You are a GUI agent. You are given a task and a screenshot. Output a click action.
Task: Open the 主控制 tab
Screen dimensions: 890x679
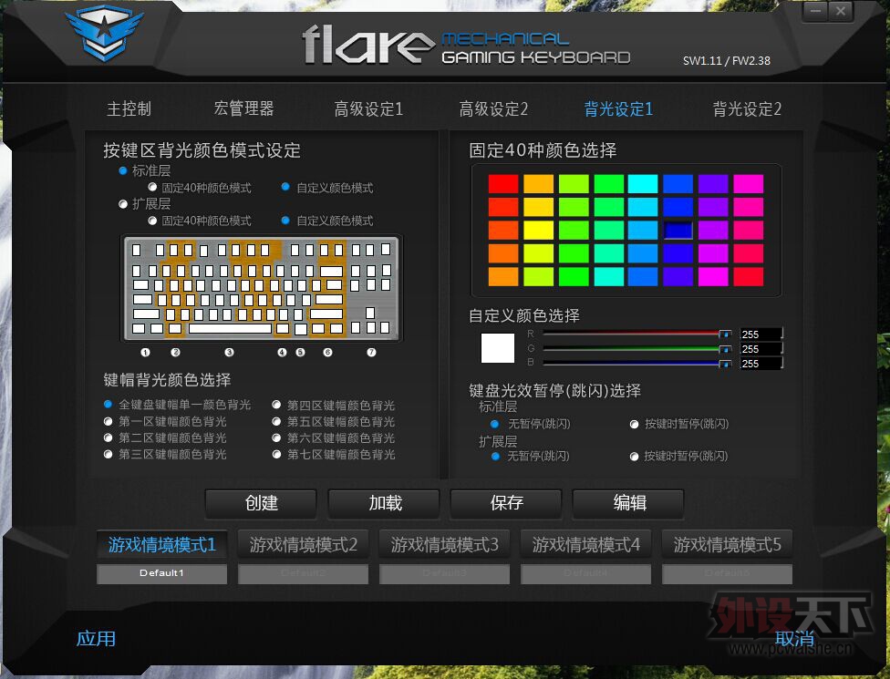point(129,108)
